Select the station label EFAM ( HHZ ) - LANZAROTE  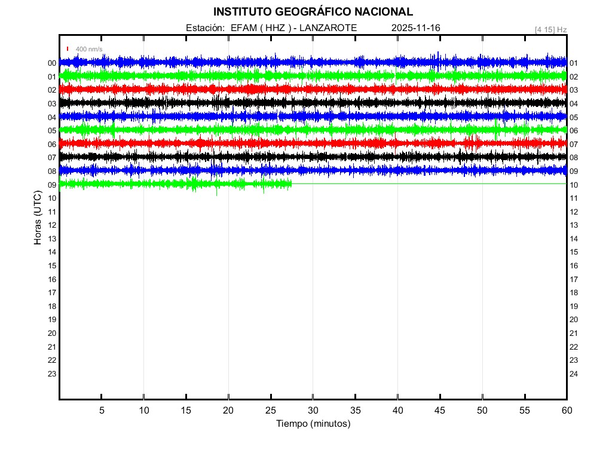point(293,28)
